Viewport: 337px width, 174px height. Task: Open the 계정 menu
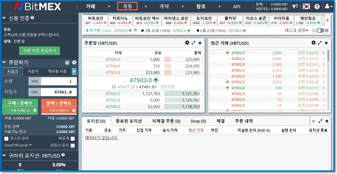pos(127,6)
